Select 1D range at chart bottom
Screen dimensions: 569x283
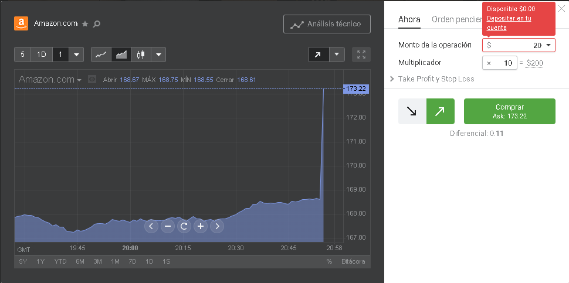[x=150, y=261]
